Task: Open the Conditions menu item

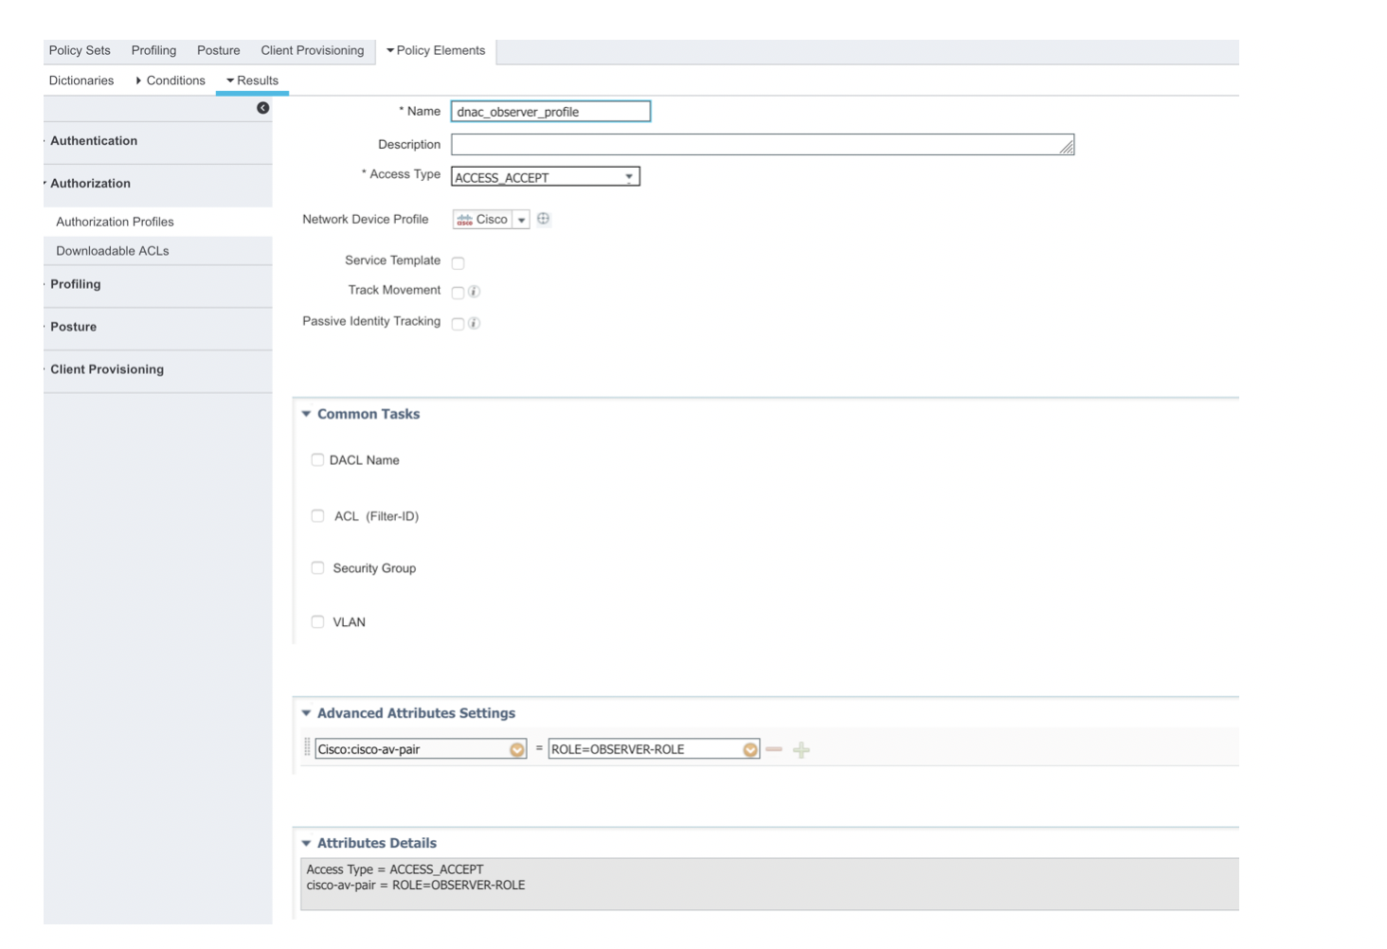Action: coord(176,81)
